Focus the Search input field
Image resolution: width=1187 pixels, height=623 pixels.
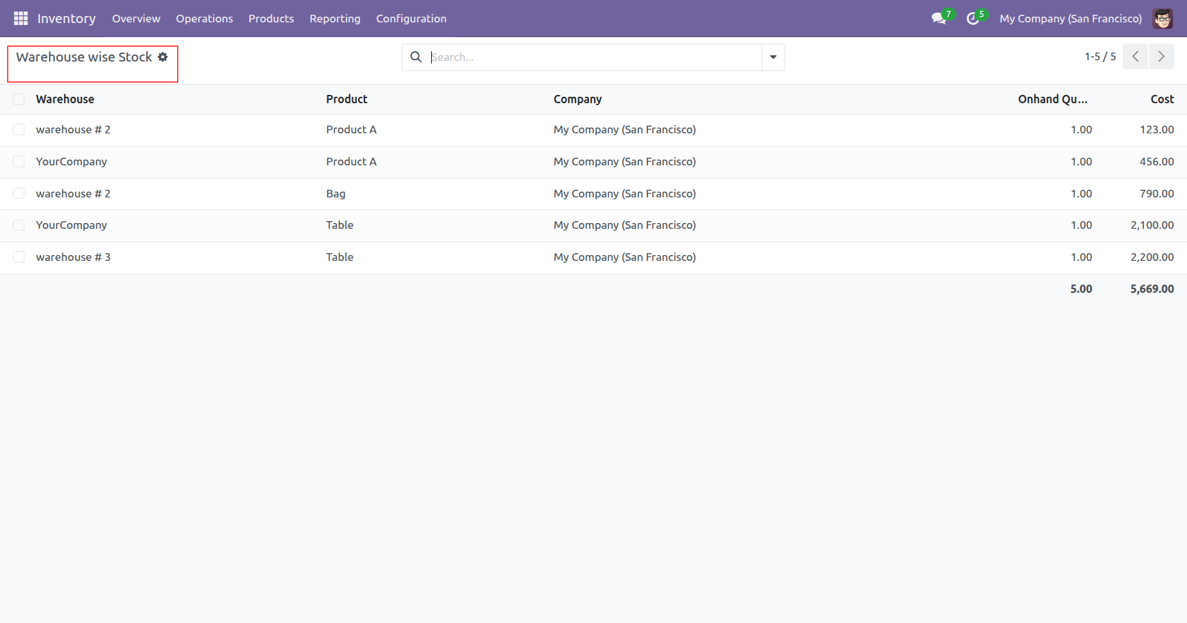click(x=593, y=57)
